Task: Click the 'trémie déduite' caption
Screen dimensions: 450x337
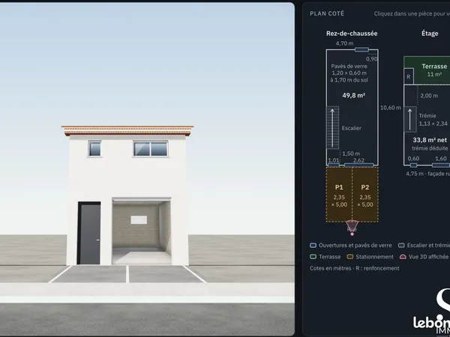Action: coord(430,148)
